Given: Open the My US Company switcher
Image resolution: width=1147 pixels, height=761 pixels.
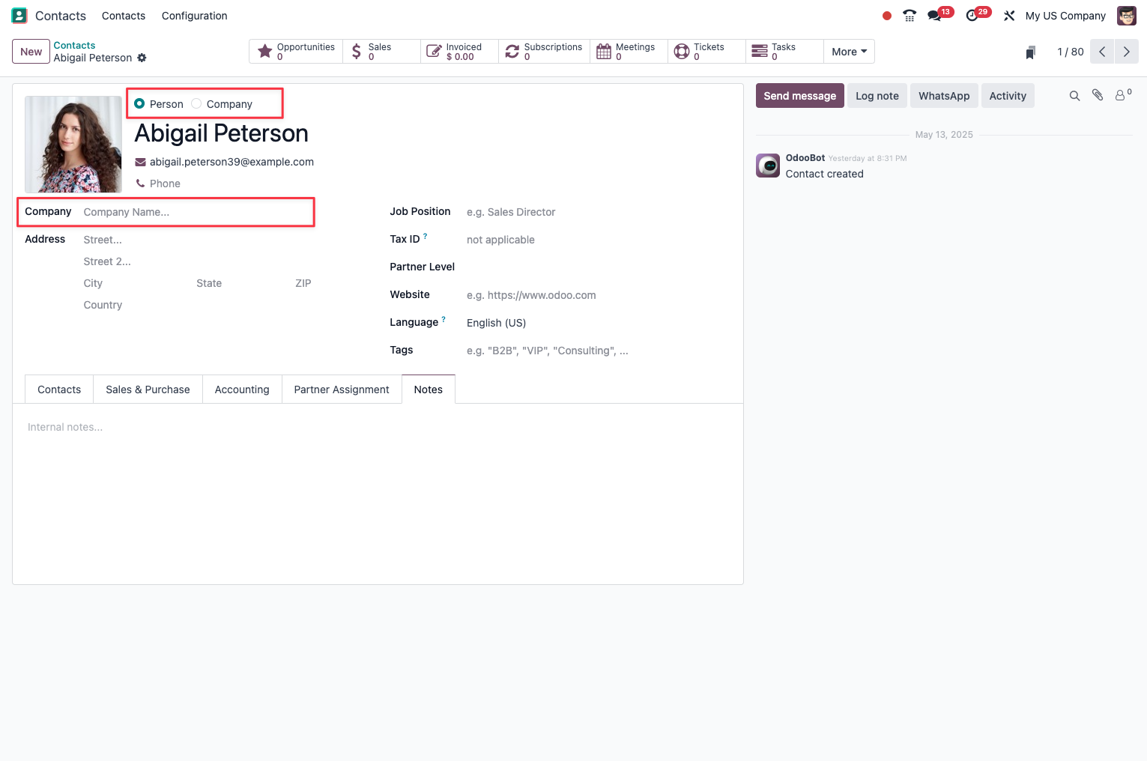Looking at the screenshot, I should [1065, 16].
